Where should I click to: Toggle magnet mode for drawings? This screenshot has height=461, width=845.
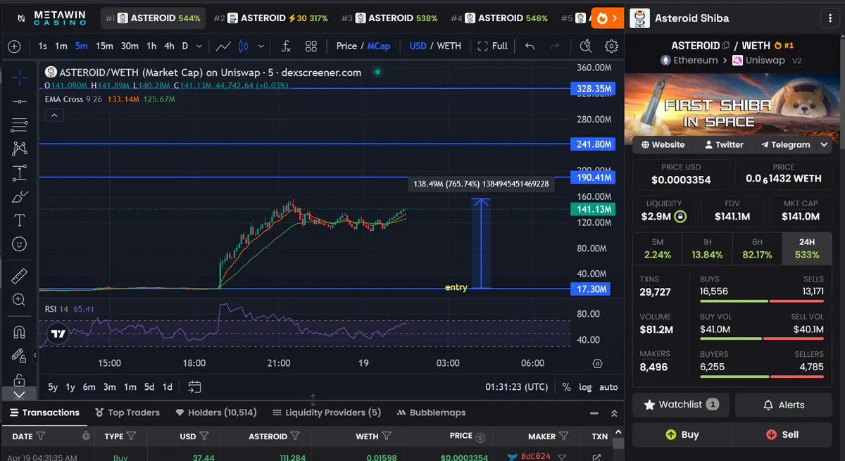pos(20,331)
